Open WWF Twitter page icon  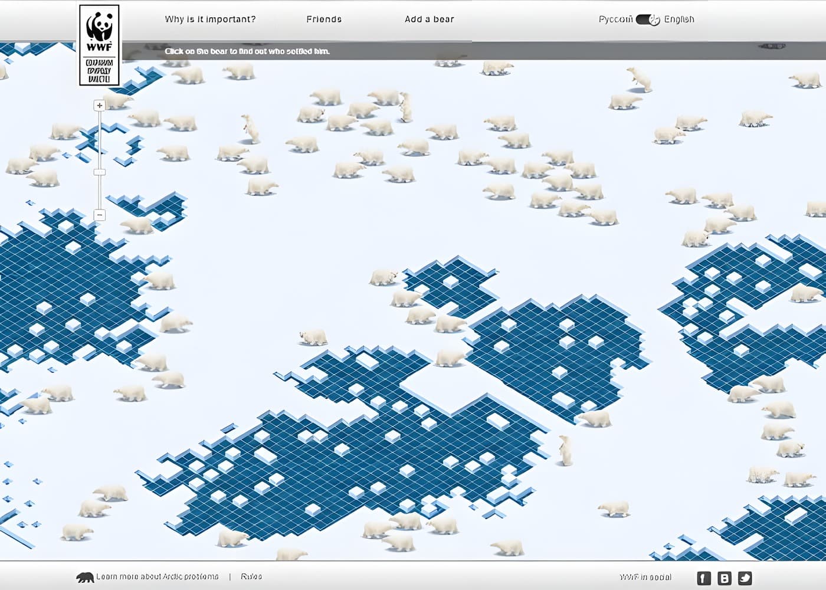pos(745,578)
